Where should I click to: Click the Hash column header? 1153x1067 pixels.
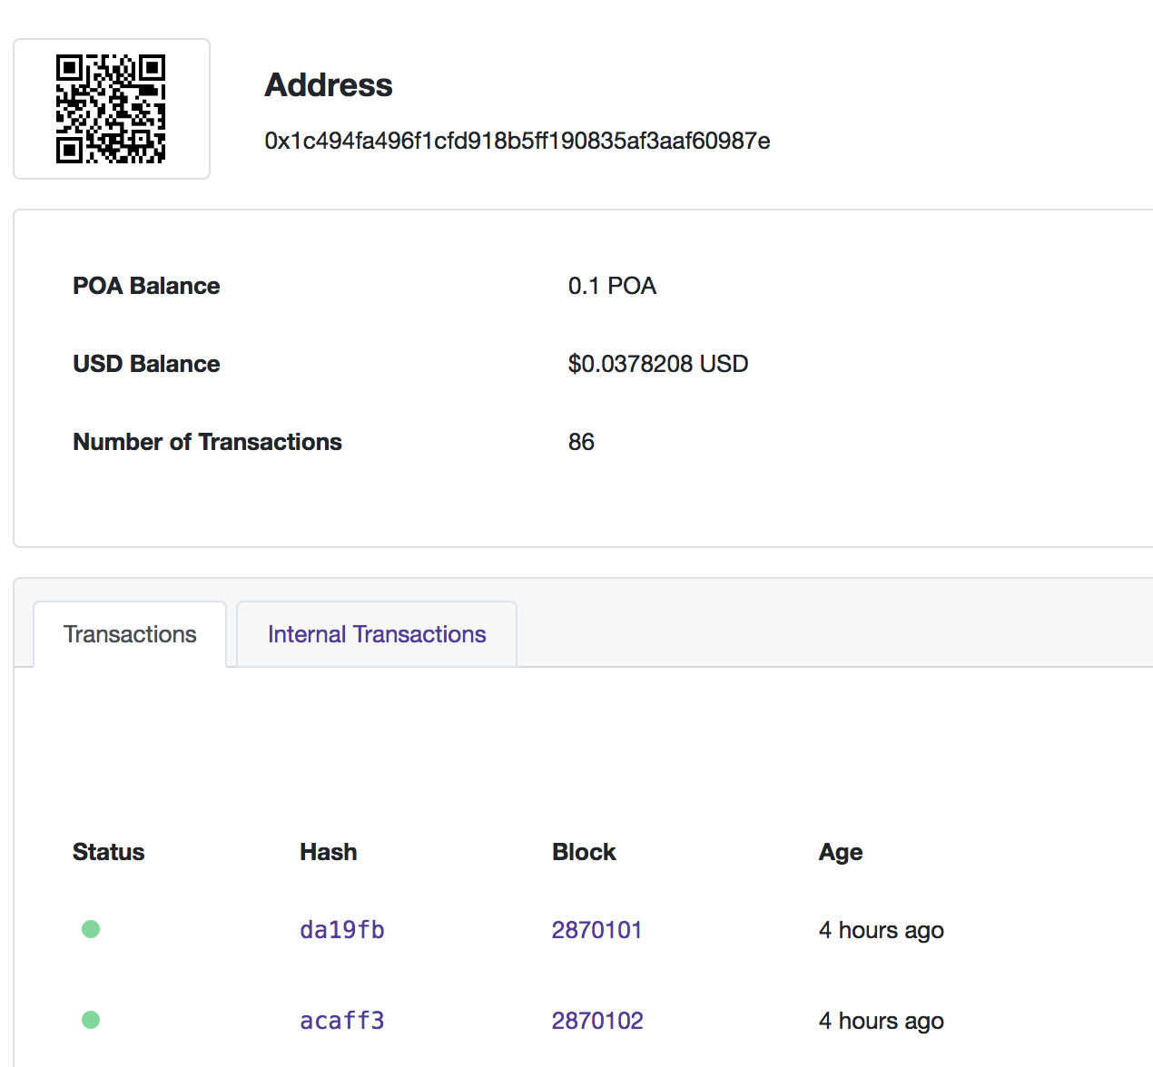click(x=329, y=852)
